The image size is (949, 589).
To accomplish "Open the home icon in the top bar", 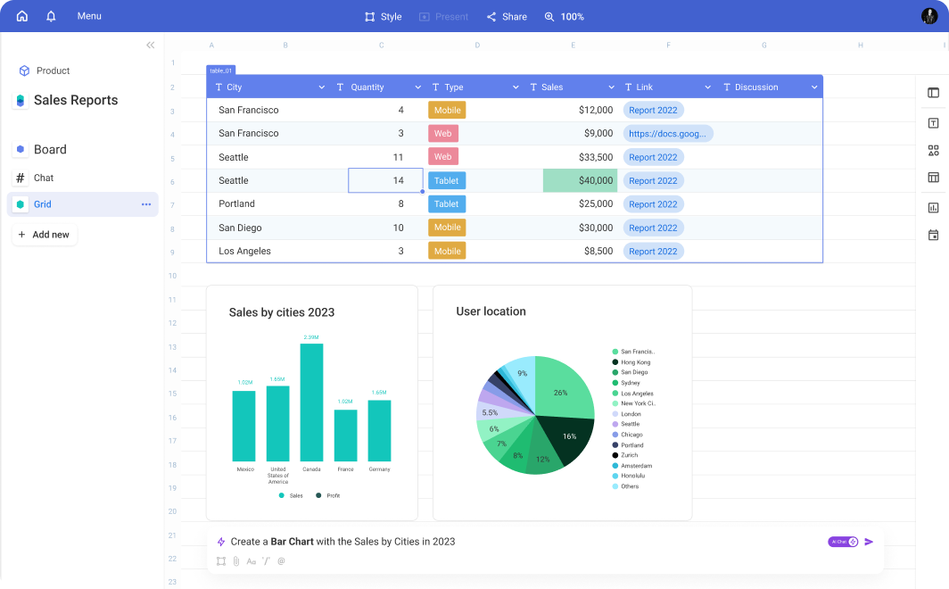I will click(21, 15).
